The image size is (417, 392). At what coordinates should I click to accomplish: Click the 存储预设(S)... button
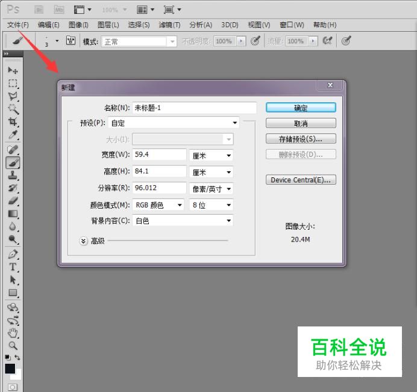pyautogui.click(x=301, y=139)
